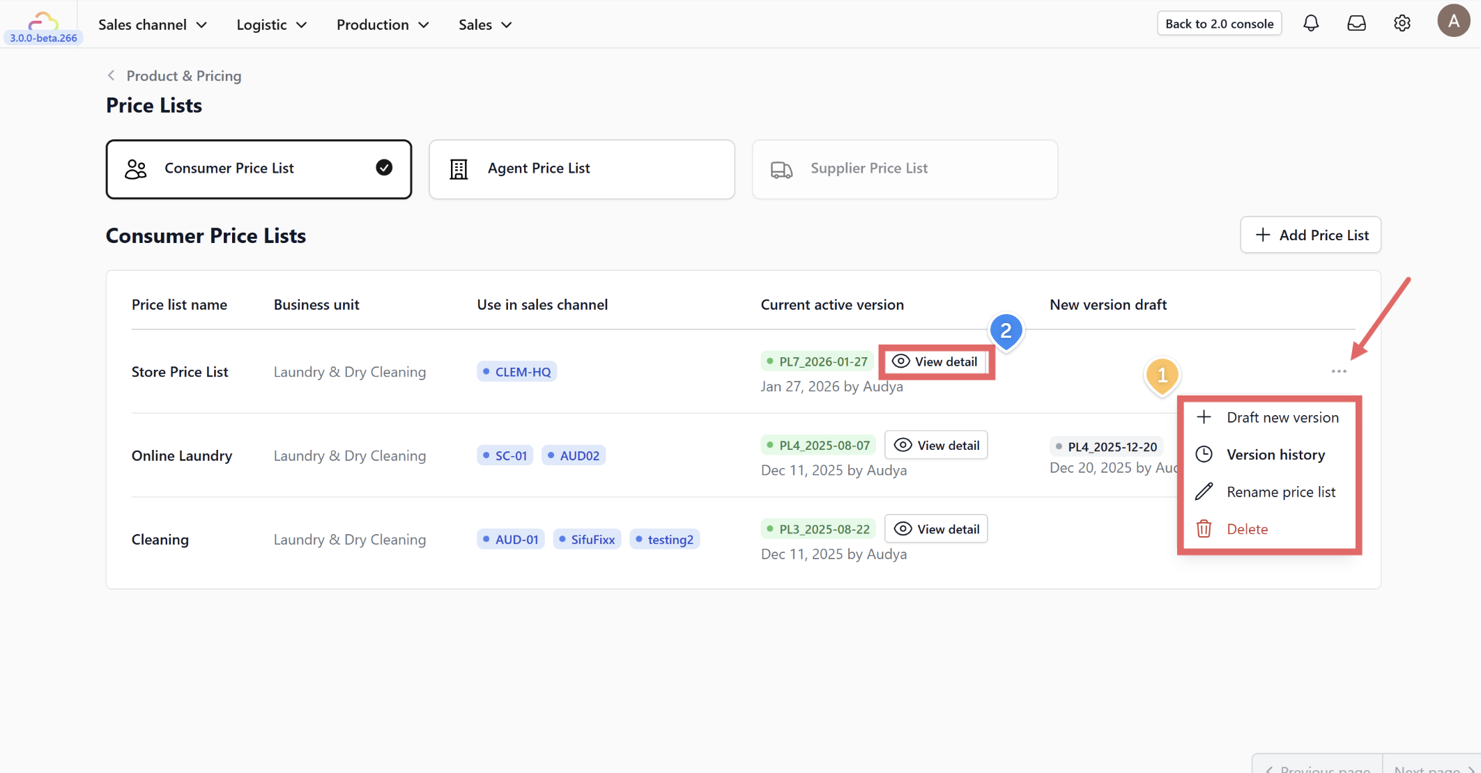Viewport: 1481px width, 773px height.
Task: Click the three-dots menu for Store Price List
Action: [x=1339, y=371]
